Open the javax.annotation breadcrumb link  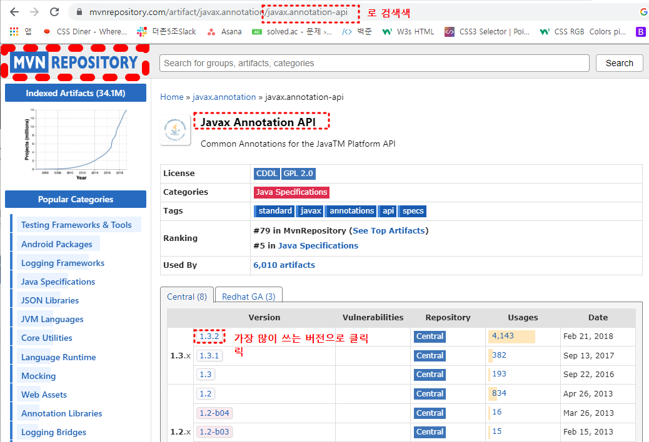click(x=224, y=97)
